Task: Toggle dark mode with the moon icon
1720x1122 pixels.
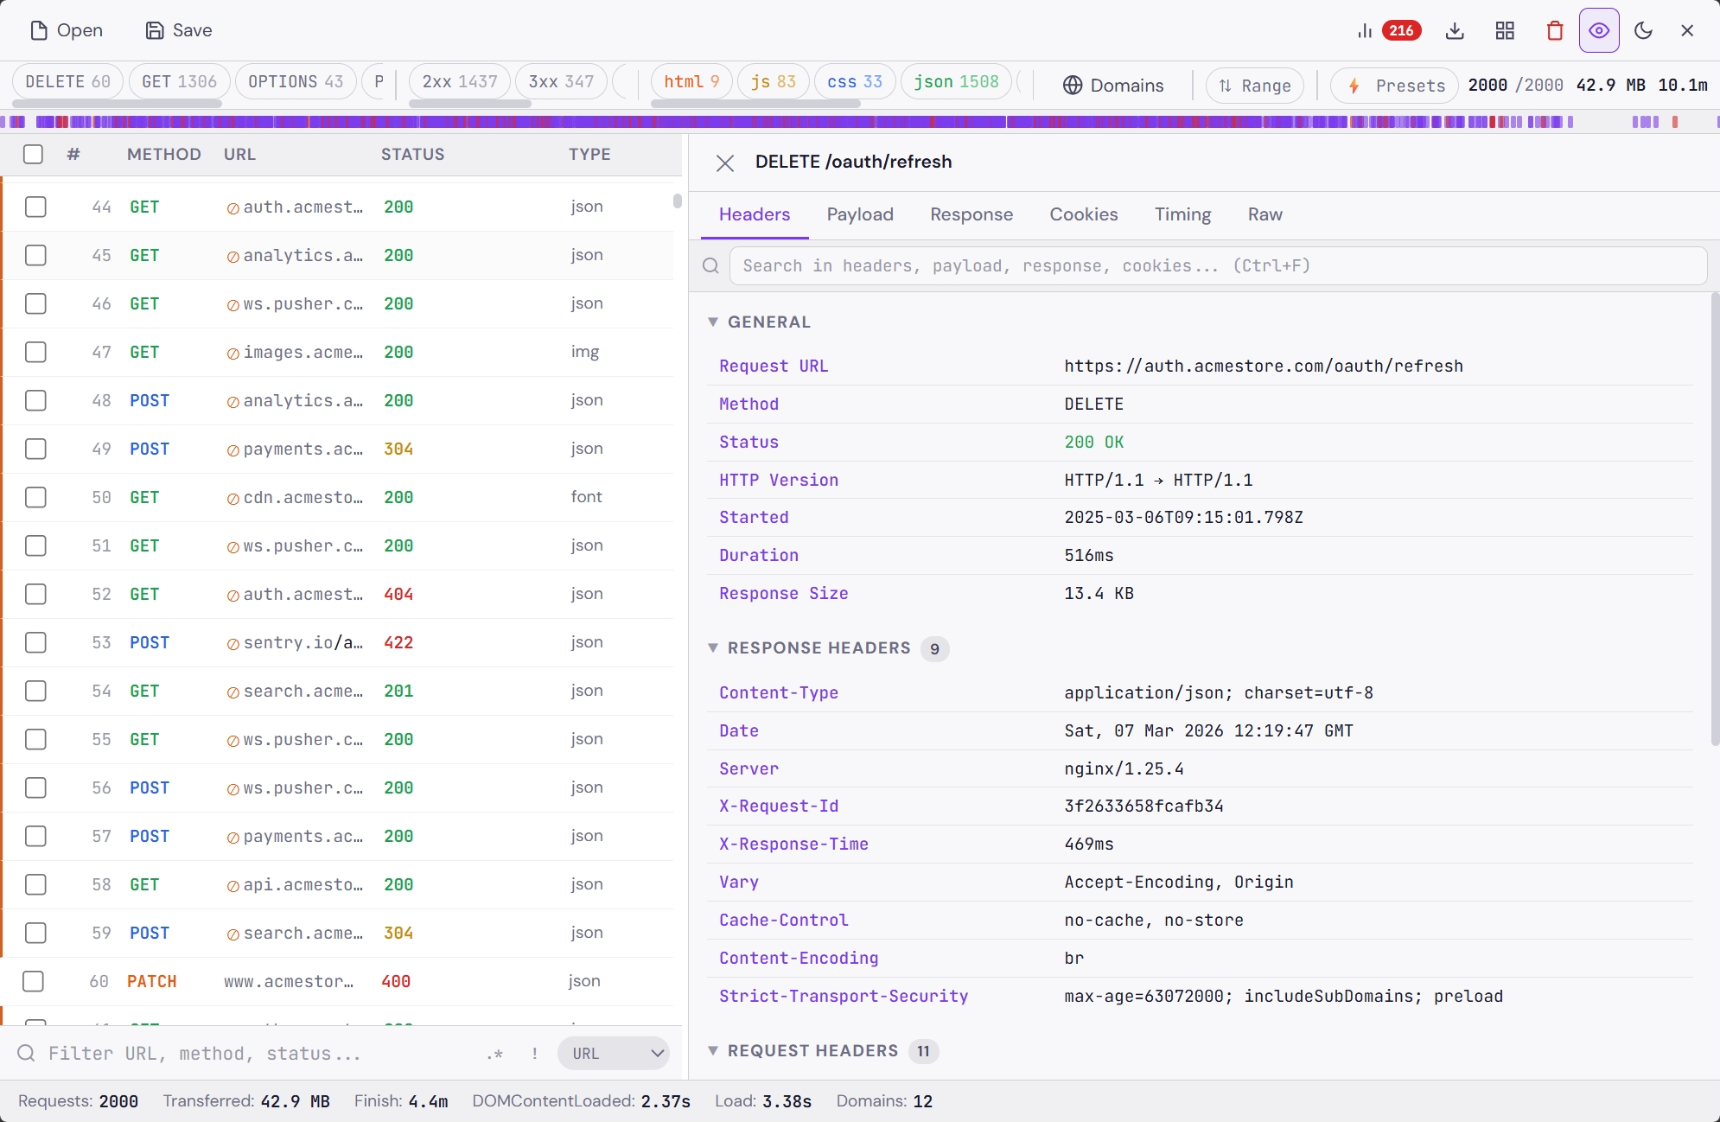Action: pos(1643,30)
